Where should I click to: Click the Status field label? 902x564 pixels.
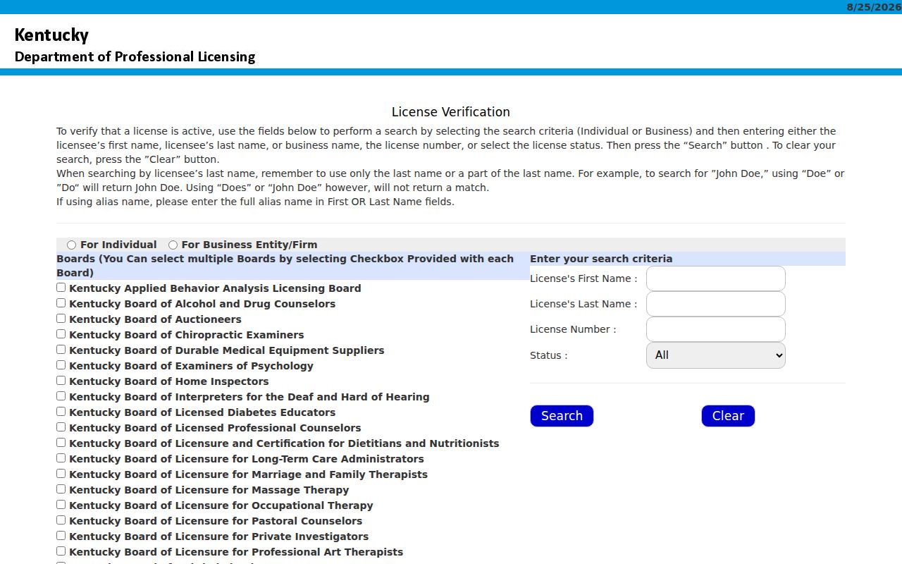click(x=548, y=355)
